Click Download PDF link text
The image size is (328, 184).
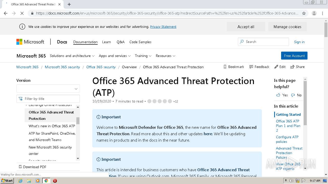click(x=35, y=167)
